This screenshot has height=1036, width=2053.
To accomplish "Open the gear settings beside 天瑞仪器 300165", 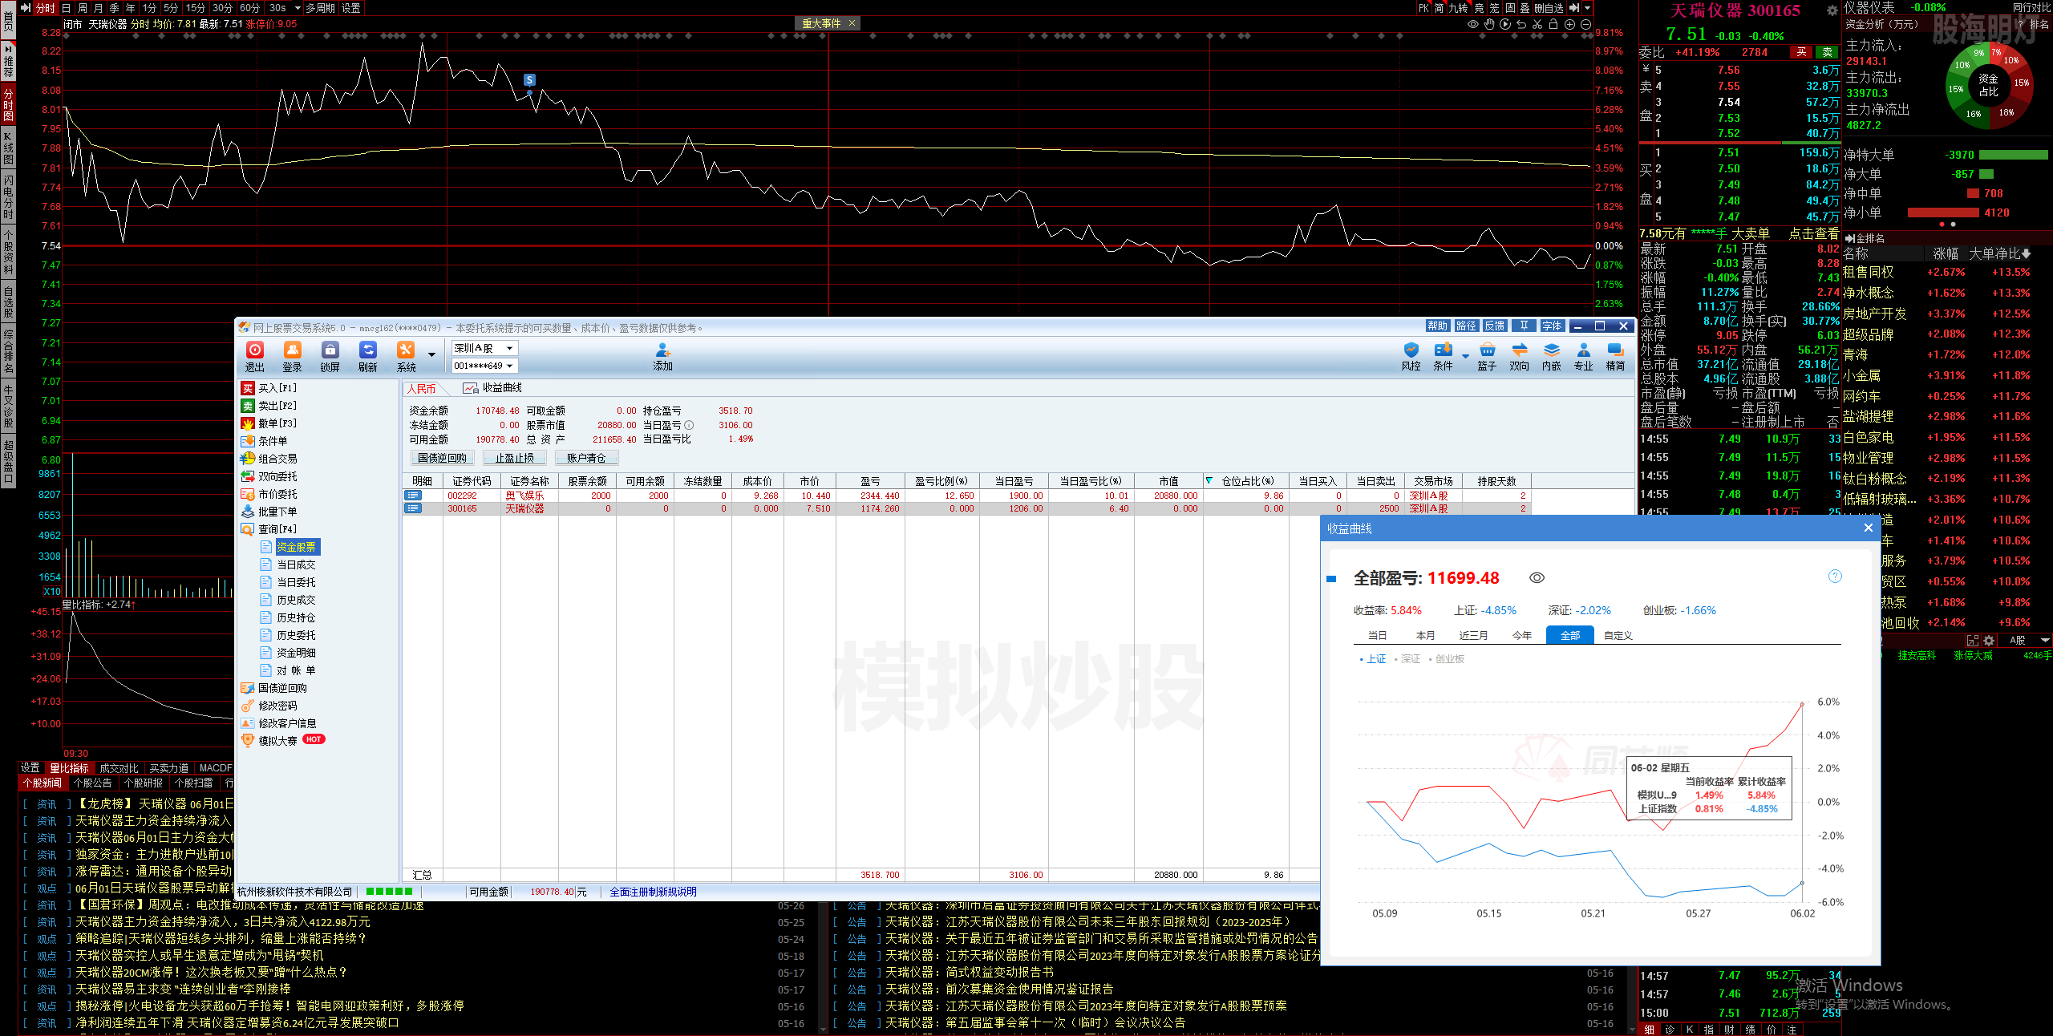I will pos(1832,10).
